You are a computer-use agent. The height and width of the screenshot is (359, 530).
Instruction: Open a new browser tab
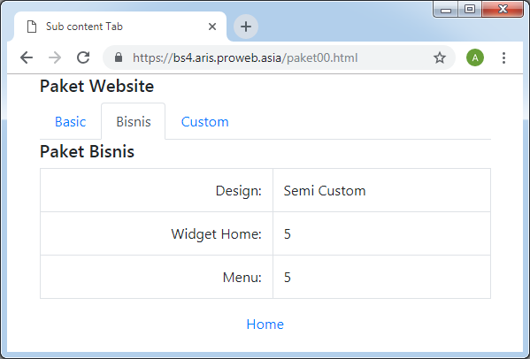[246, 27]
